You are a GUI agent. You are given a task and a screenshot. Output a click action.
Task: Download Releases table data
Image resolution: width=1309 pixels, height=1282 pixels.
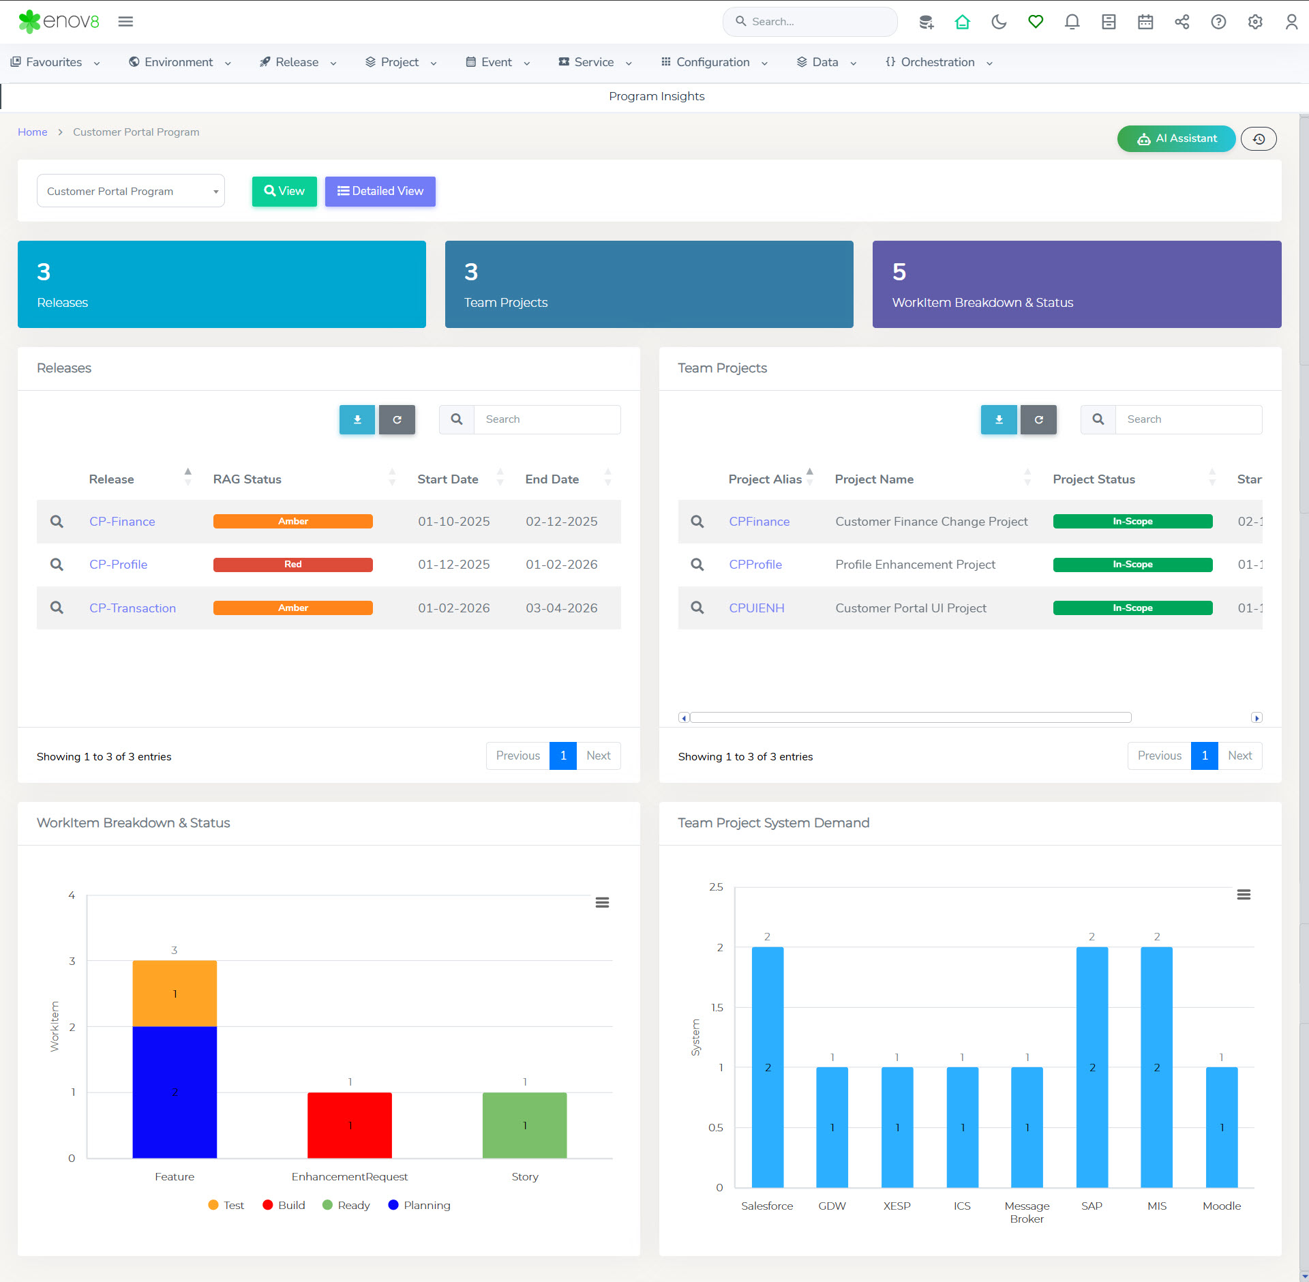357,419
